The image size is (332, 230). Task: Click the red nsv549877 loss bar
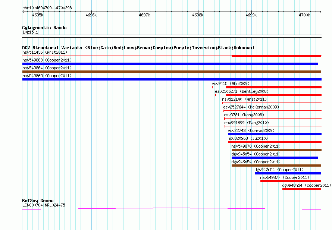click(291, 181)
